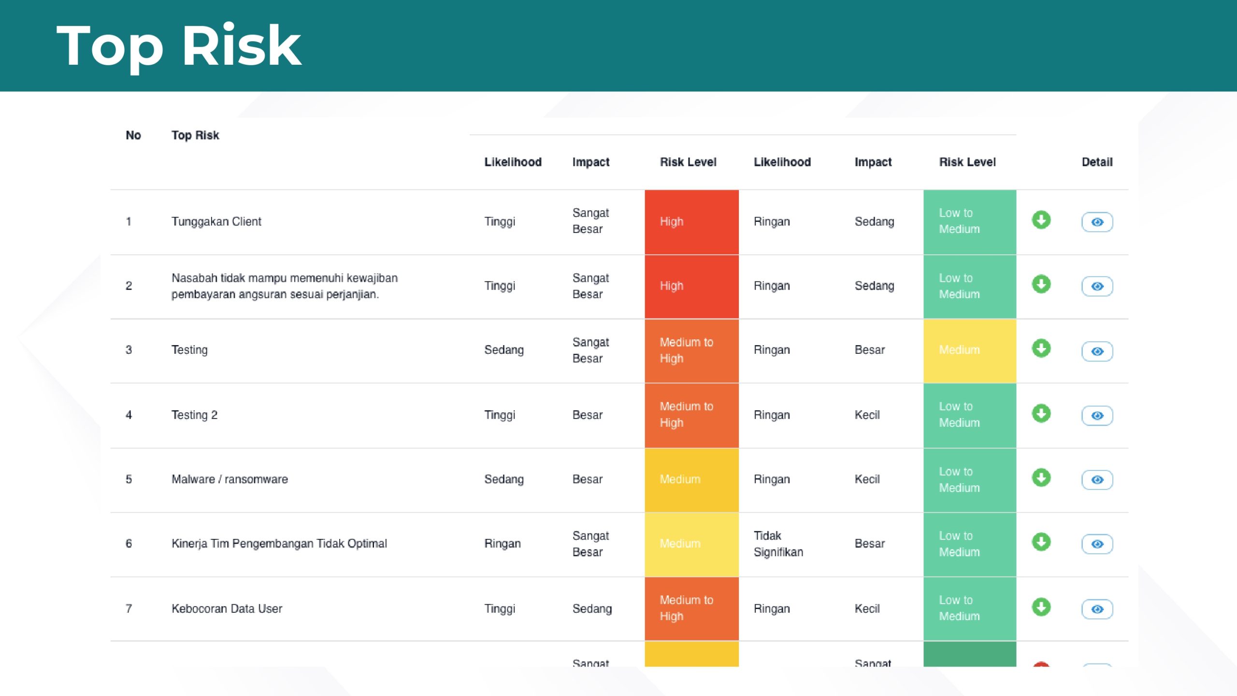Click green down arrow for Testing 2
1237x696 pixels.
click(x=1041, y=414)
